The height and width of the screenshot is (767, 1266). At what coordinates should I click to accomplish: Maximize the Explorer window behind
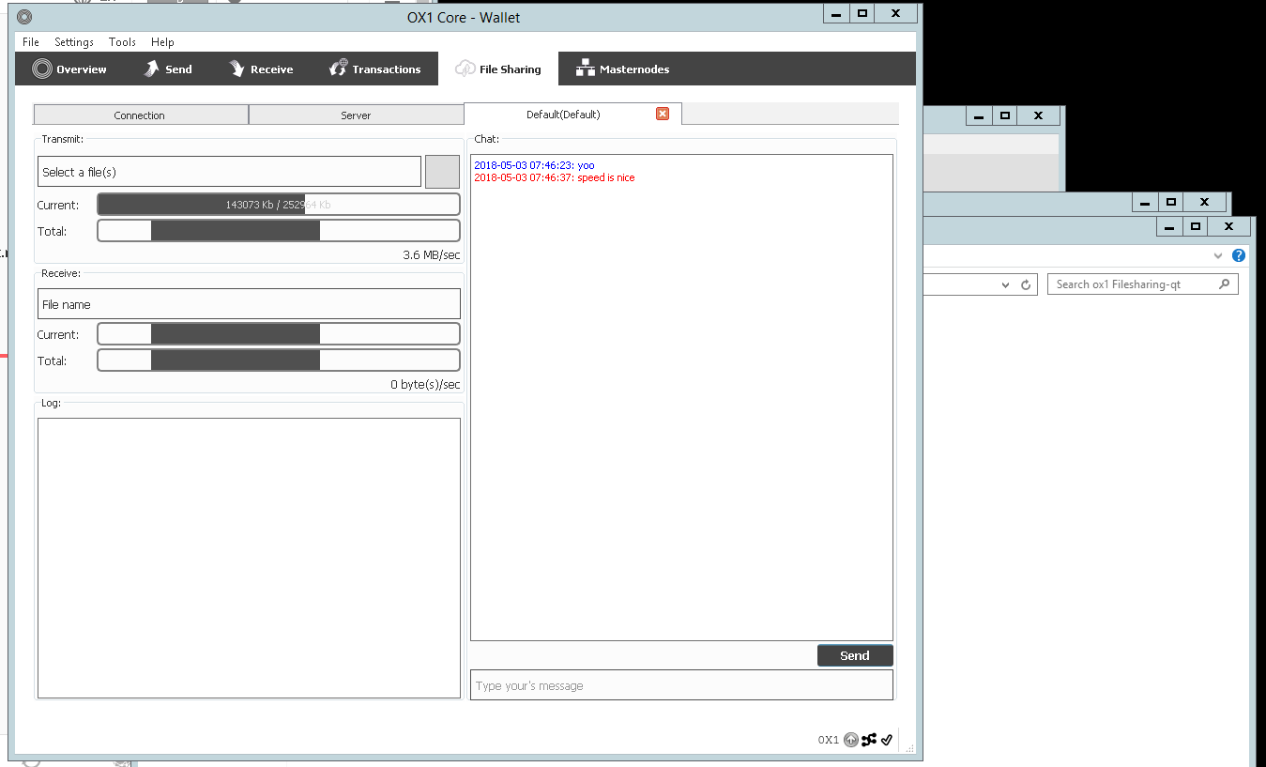(1196, 226)
